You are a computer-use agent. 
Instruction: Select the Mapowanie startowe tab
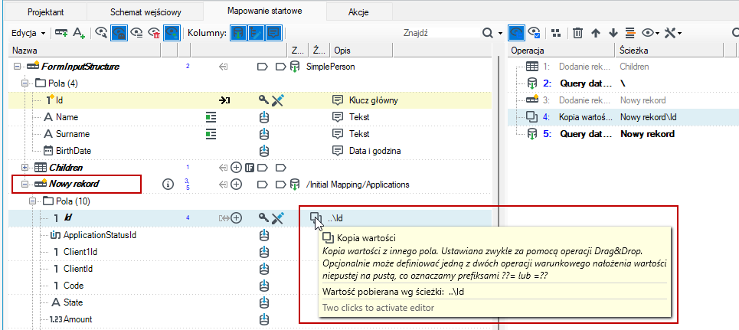tap(264, 11)
